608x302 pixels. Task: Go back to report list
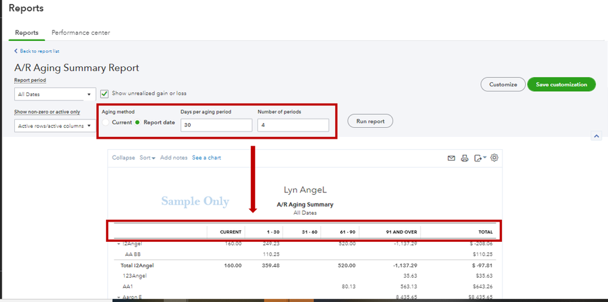tap(37, 51)
